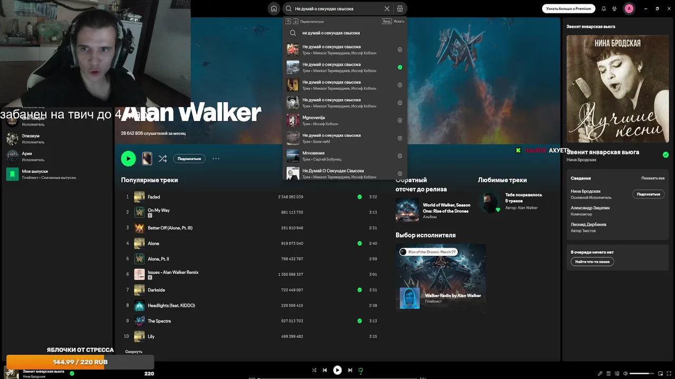Select track 'Better Off (Alone, Pt. III)'
675x379 pixels.
[x=252, y=228]
